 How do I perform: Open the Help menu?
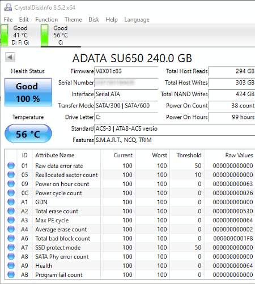[112, 19]
